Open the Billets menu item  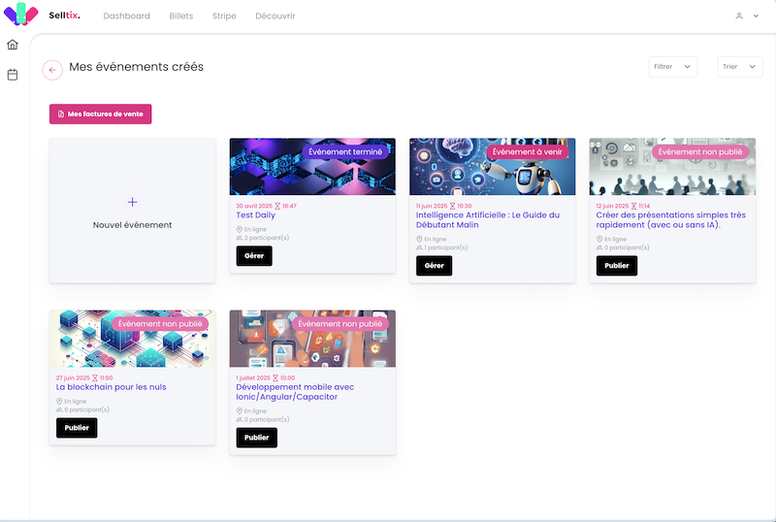point(180,16)
